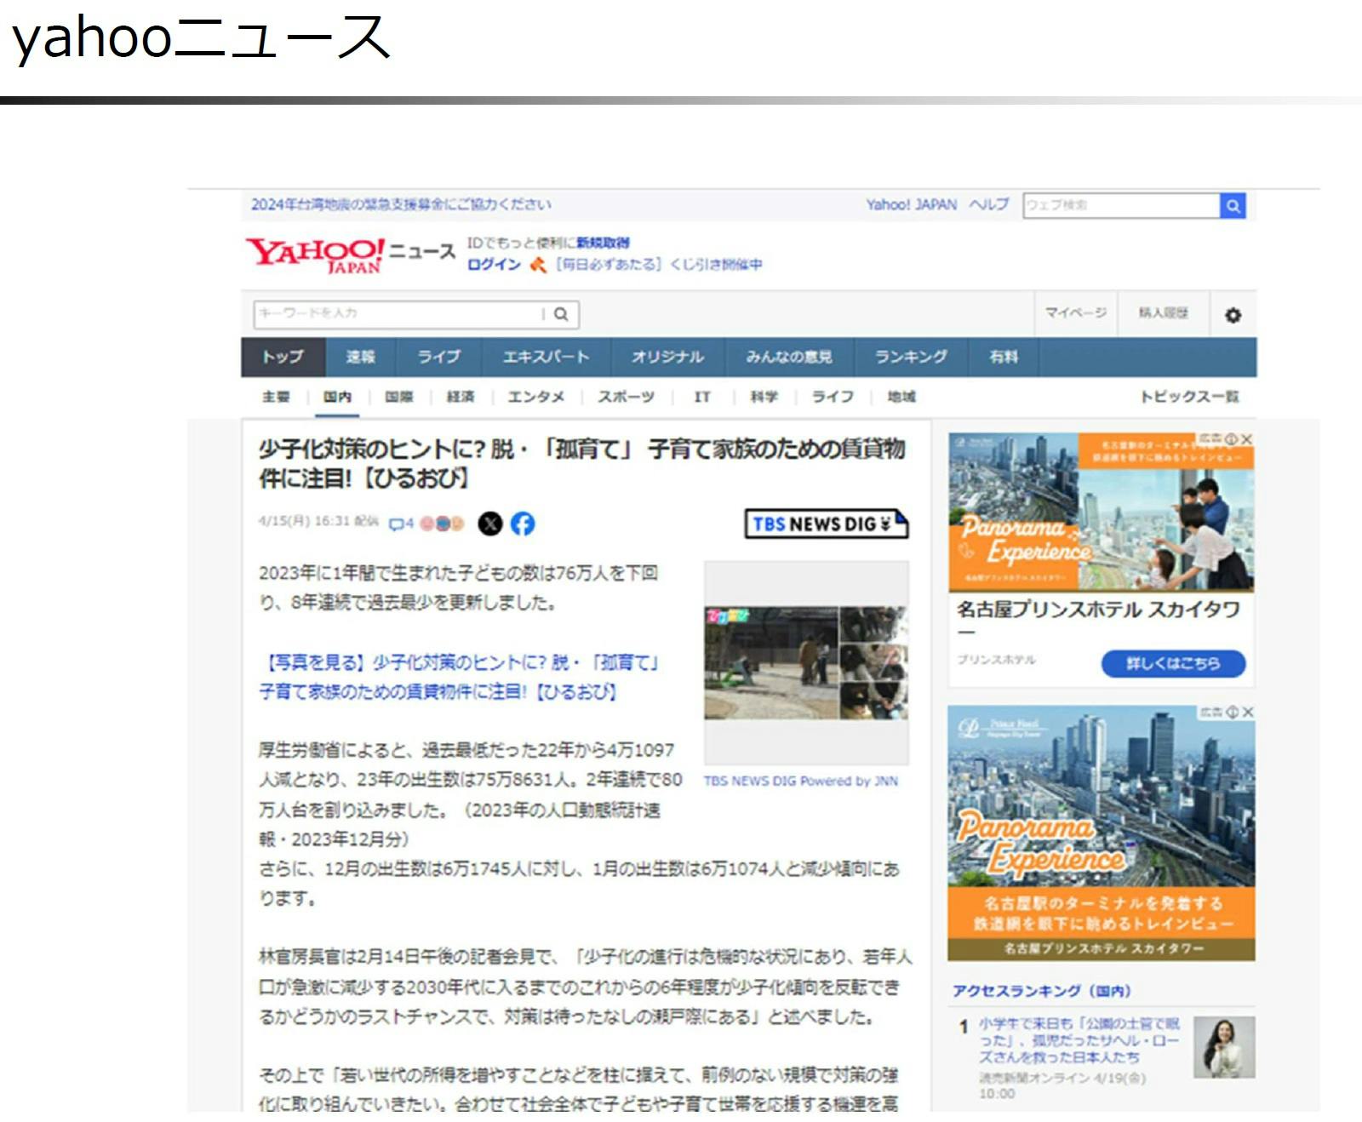The image size is (1362, 1122).
Task: Close the top Panorama Experience ad
Action: (x=1246, y=439)
